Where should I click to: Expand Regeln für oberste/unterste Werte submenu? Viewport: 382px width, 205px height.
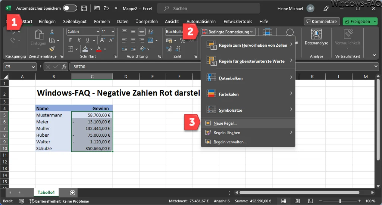coord(248,61)
